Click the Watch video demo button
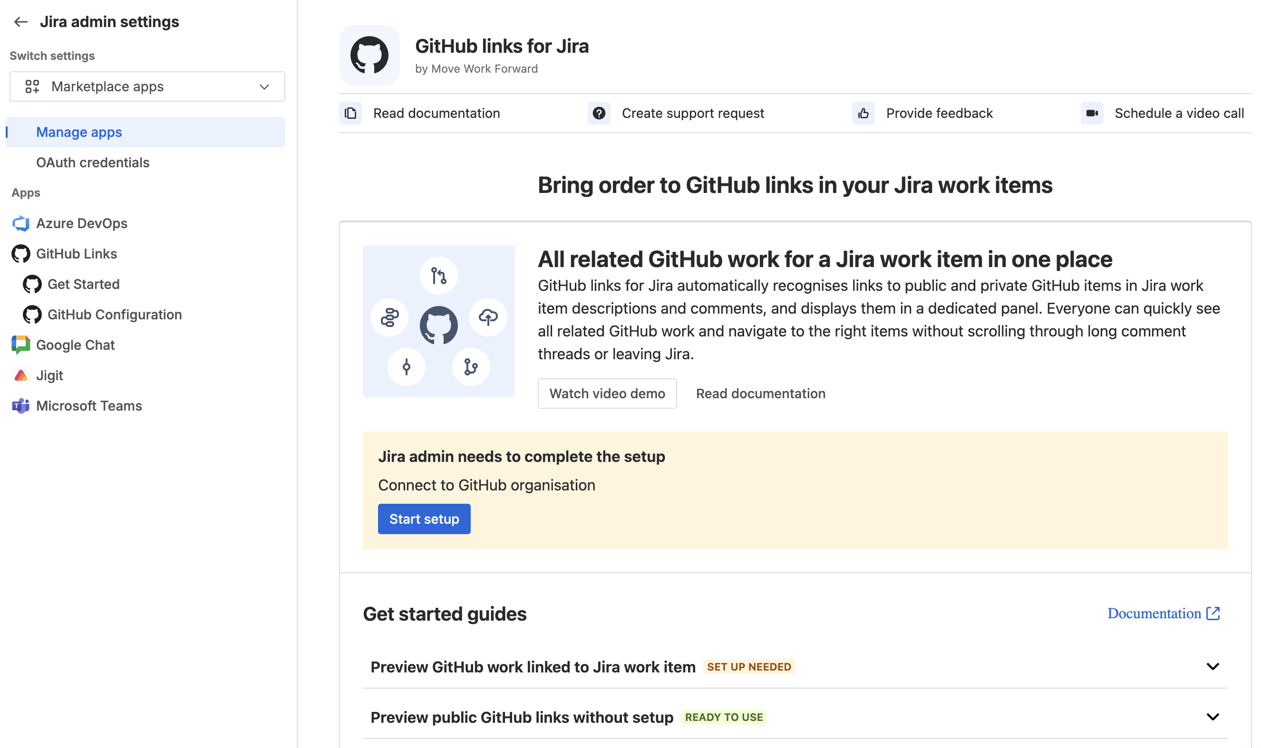This screenshot has height=748, width=1261. coord(607,393)
